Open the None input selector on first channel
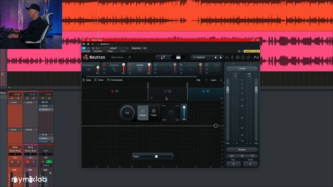This screenshot has width=333, height=187. (15, 147)
